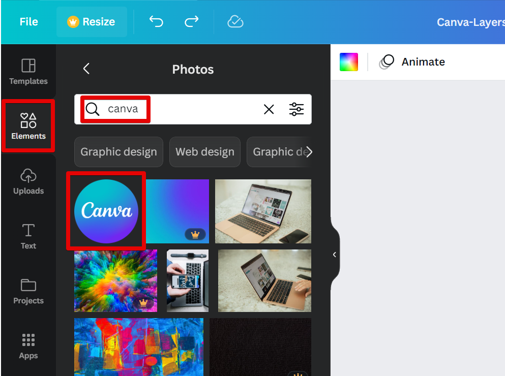This screenshot has height=376, width=505.
Task: Add the dark black texture photo
Action: tap(260, 347)
